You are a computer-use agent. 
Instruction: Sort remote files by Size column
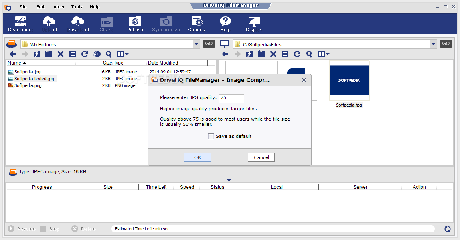[95, 63]
